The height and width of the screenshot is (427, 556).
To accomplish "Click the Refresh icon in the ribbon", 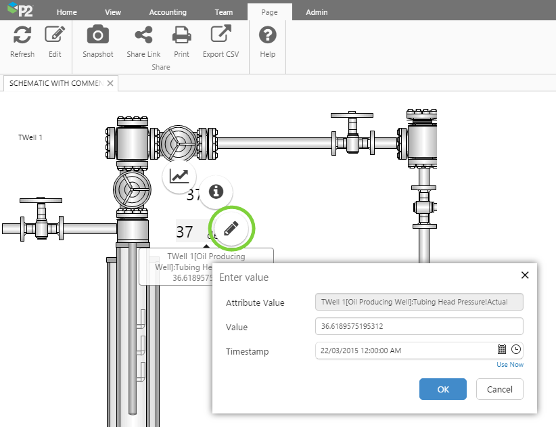I will tap(22, 35).
